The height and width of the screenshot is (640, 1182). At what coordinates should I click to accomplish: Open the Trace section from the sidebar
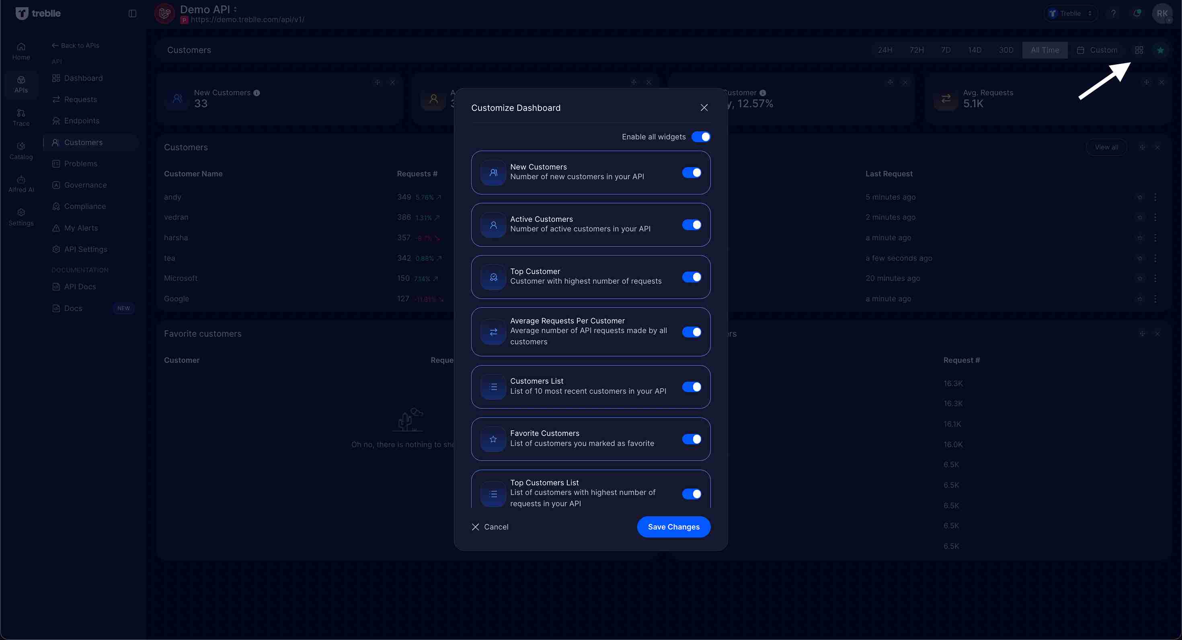point(21,117)
